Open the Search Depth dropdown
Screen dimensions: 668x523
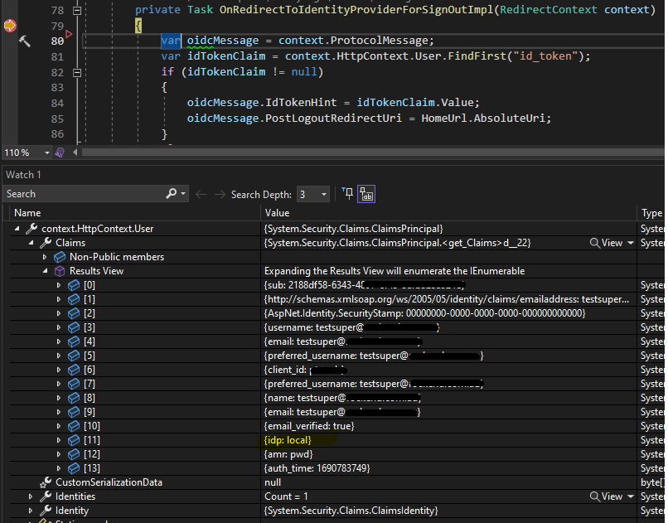click(x=323, y=194)
